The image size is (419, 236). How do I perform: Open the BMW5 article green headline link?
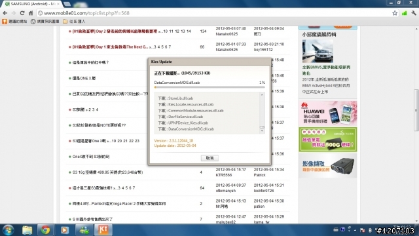pyautogui.click(x=326, y=70)
